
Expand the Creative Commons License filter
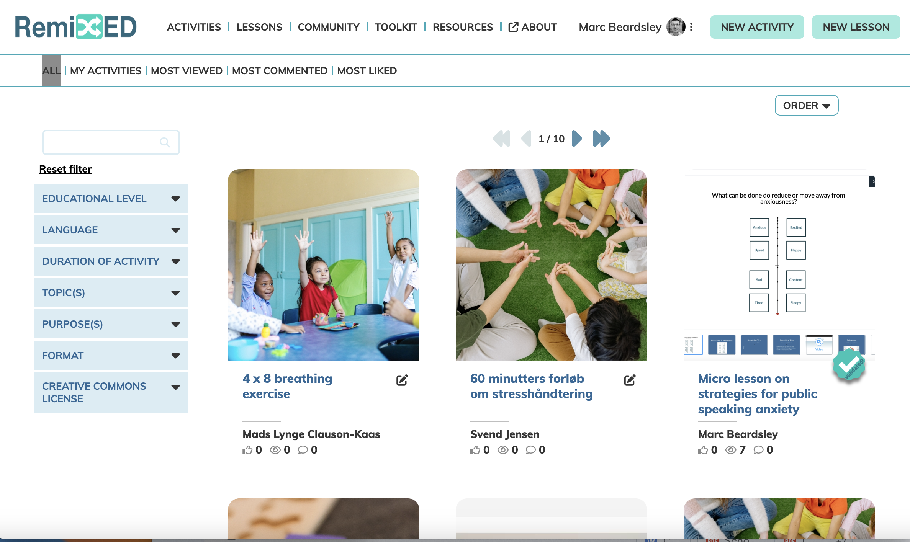[111, 392]
